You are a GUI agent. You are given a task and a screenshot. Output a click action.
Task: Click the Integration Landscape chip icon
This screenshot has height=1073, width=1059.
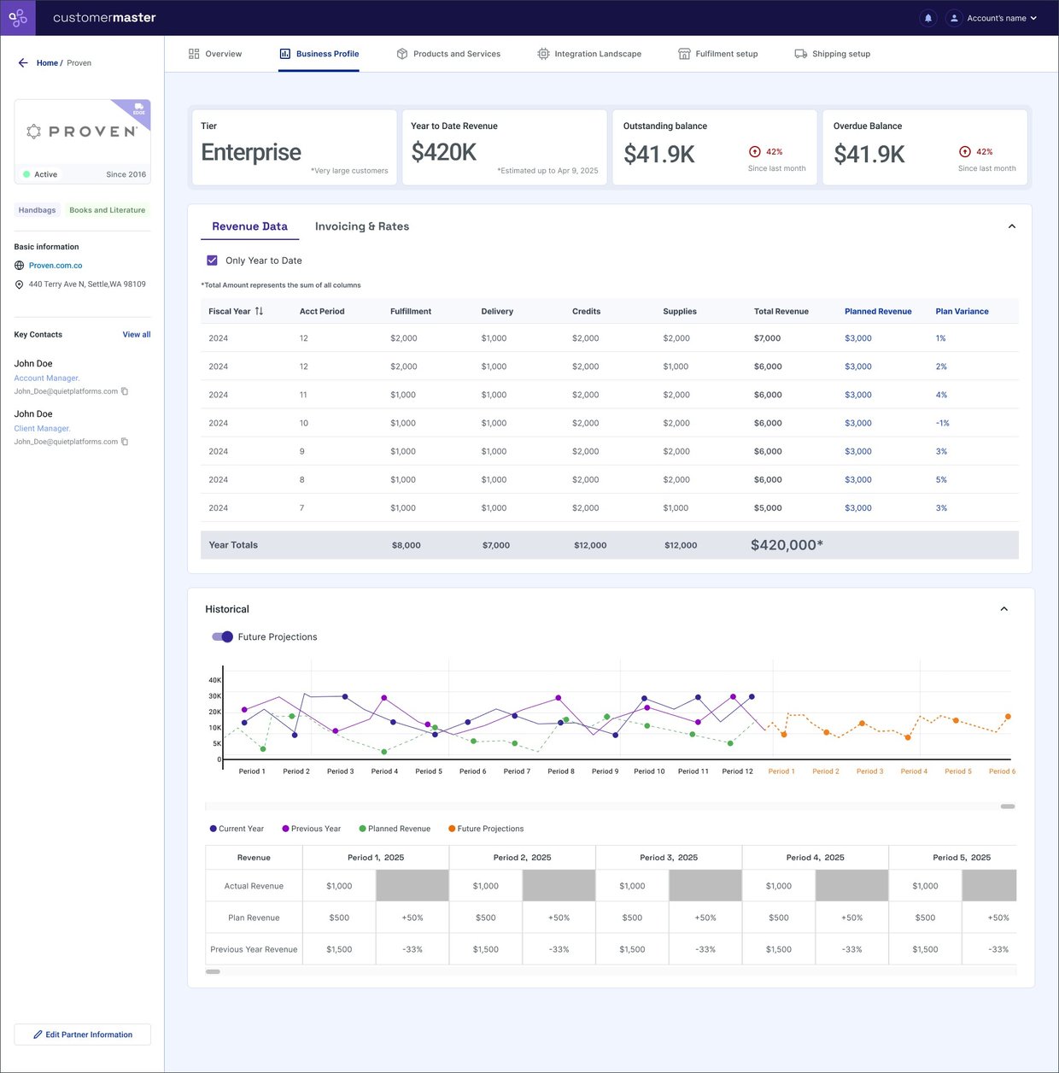click(x=543, y=54)
